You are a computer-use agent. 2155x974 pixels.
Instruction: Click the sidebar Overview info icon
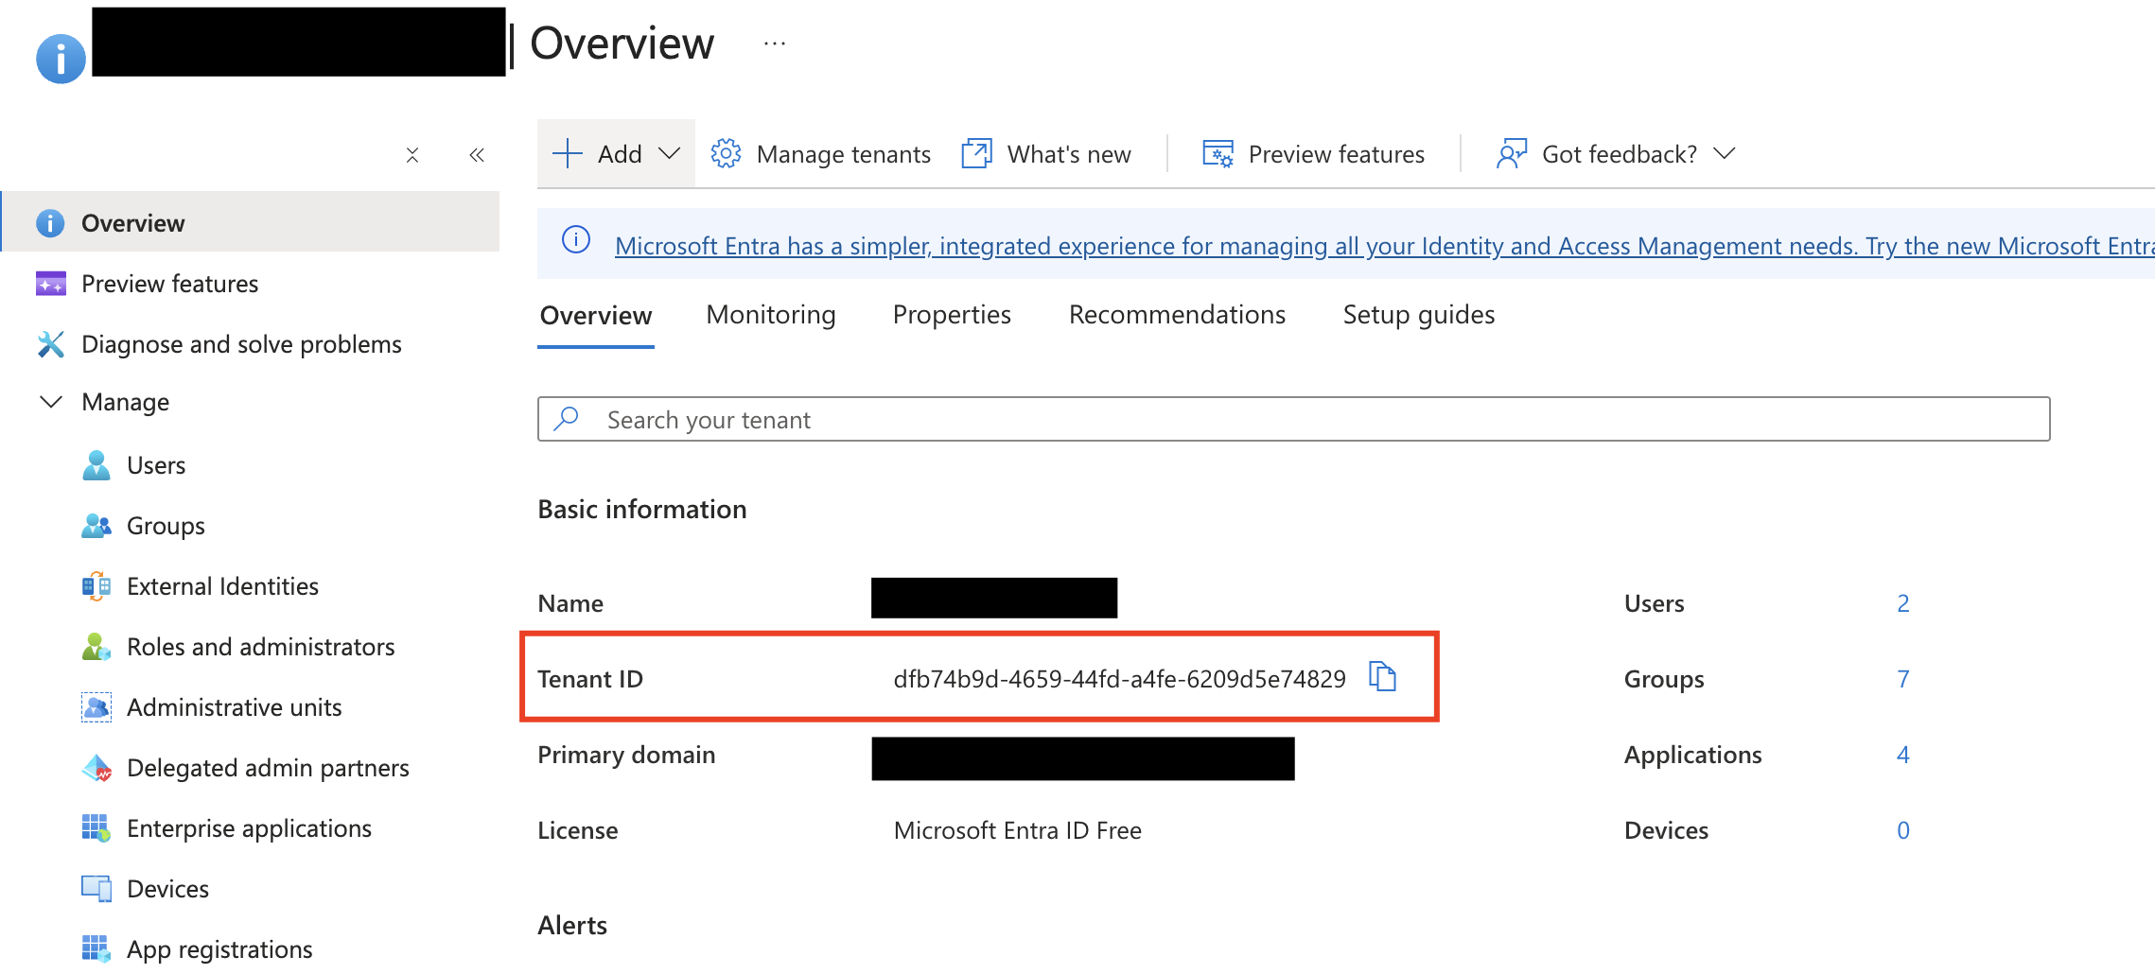coord(50,223)
